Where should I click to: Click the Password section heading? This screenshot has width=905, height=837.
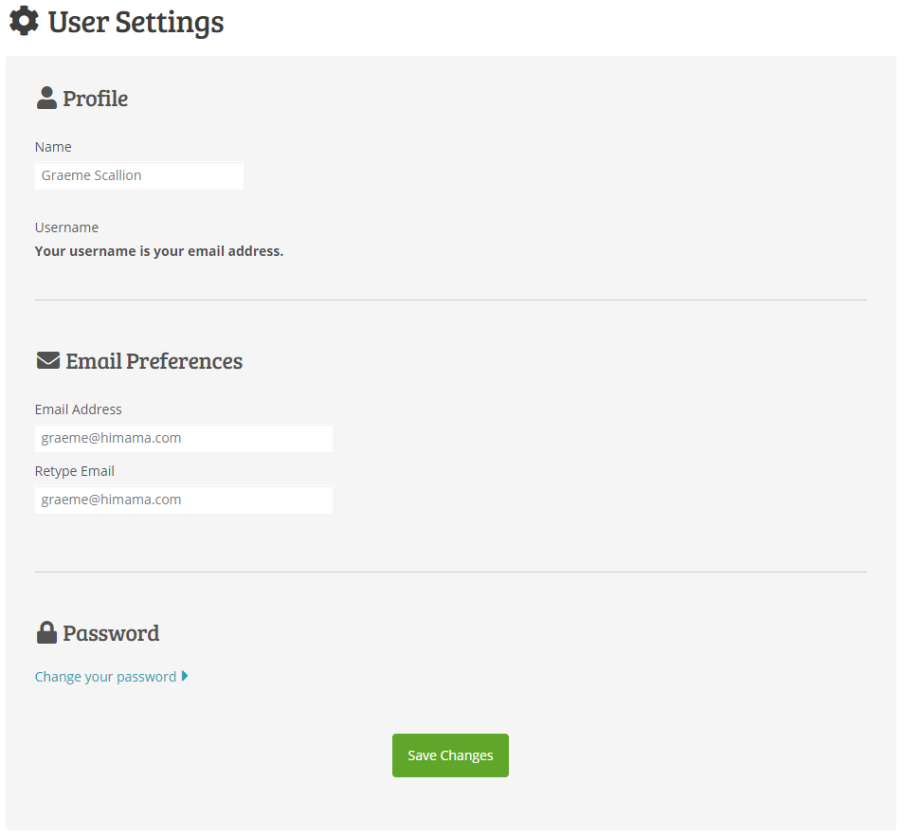coord(111,633)
